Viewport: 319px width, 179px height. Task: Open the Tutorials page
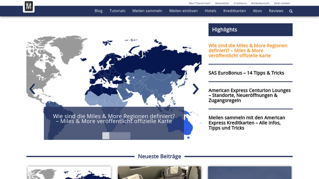[117, 11]
